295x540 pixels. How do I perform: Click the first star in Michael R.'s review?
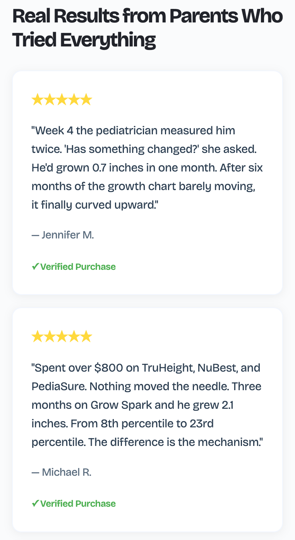pos(38,337)
